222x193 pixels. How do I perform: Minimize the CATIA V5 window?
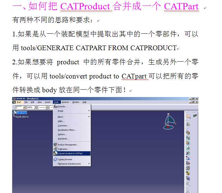[190, 99]
